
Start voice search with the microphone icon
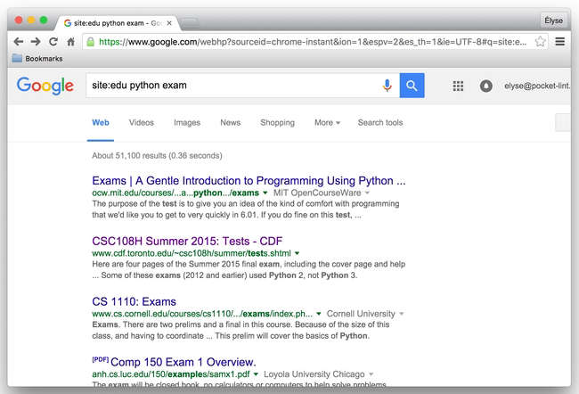387,86
